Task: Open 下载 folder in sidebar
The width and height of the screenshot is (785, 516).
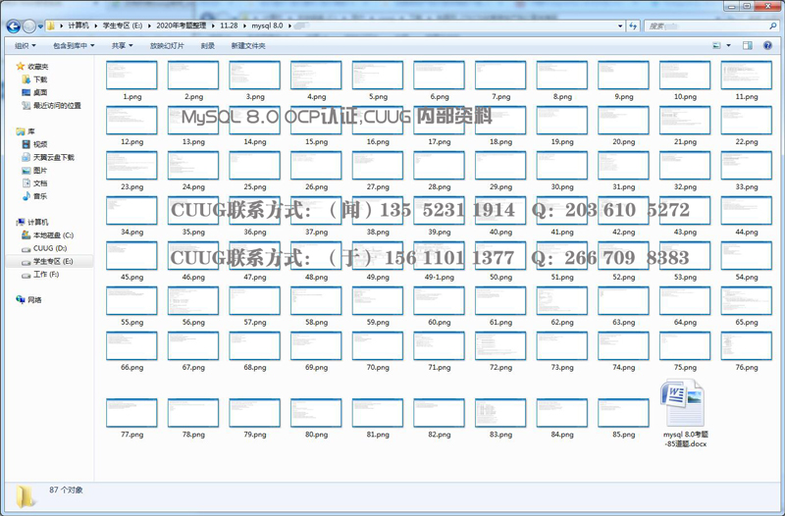Action: pyautogui.click(x=40, y=79)
